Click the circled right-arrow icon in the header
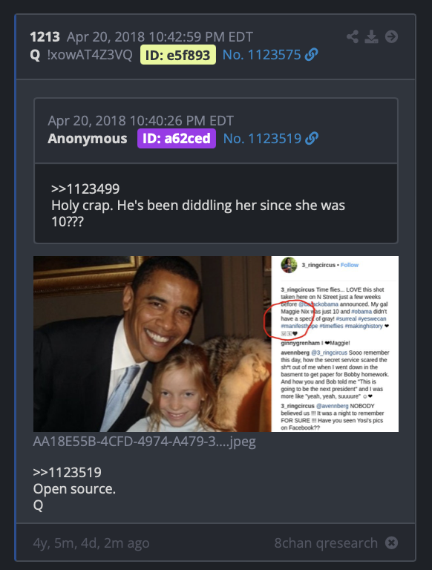Image resolution: width=432 pixels, height=570 pixels. 391,36
